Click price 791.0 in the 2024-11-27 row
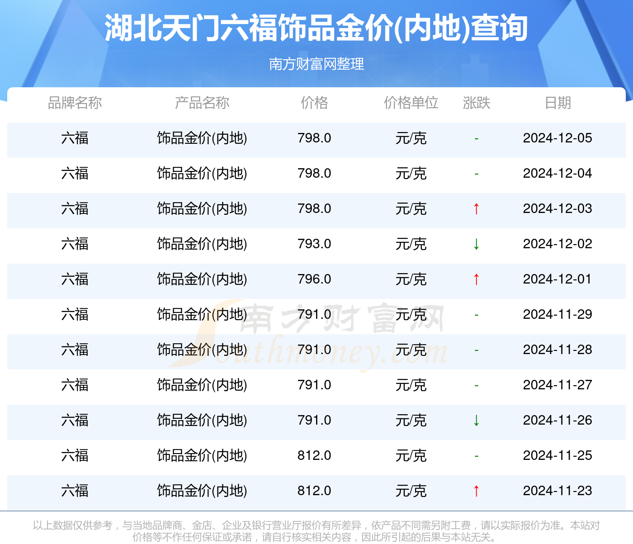 (x=314, y=385)
